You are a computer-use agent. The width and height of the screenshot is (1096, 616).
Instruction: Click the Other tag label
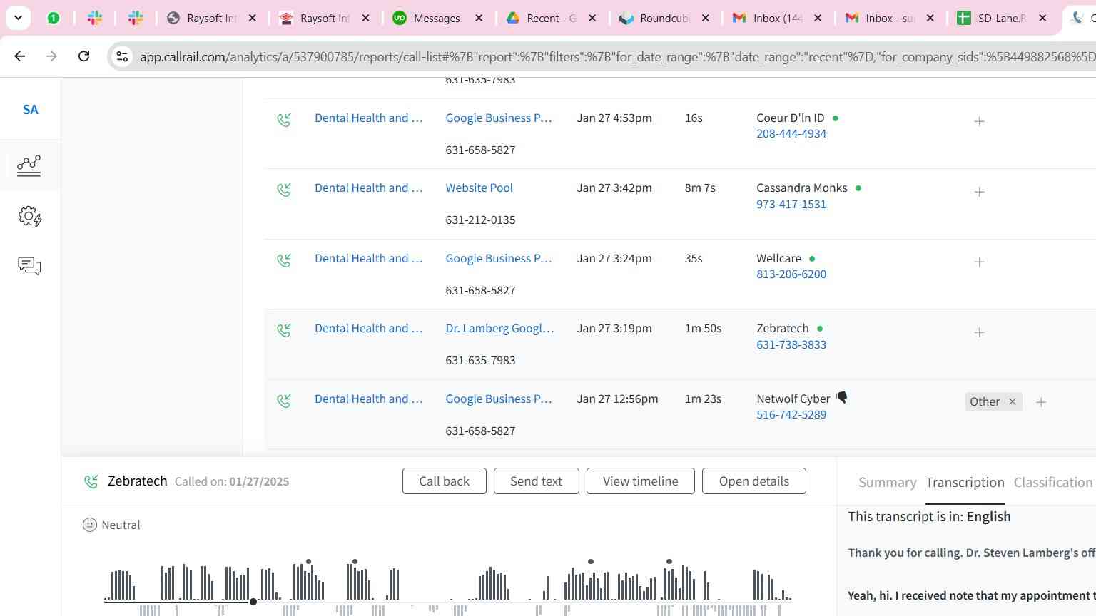[985, 402]
